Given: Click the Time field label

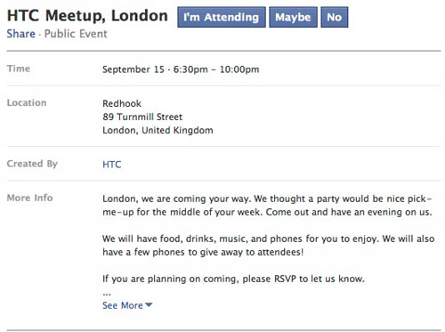Looking at the screenshot, I should pyautogui.click(x=19, y=69).
